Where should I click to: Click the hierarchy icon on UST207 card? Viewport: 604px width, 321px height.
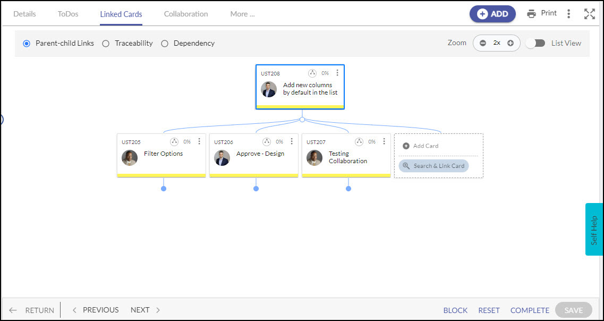tap(359, 142)
